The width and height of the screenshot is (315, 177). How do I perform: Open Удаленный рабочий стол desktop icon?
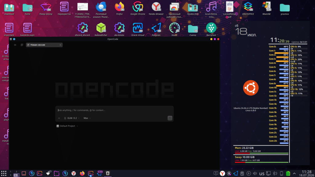(174, 10)
